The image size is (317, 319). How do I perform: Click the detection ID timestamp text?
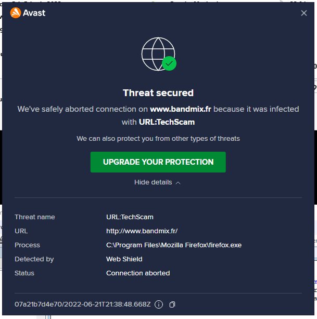pyautogui.click(x=82, y=304)
